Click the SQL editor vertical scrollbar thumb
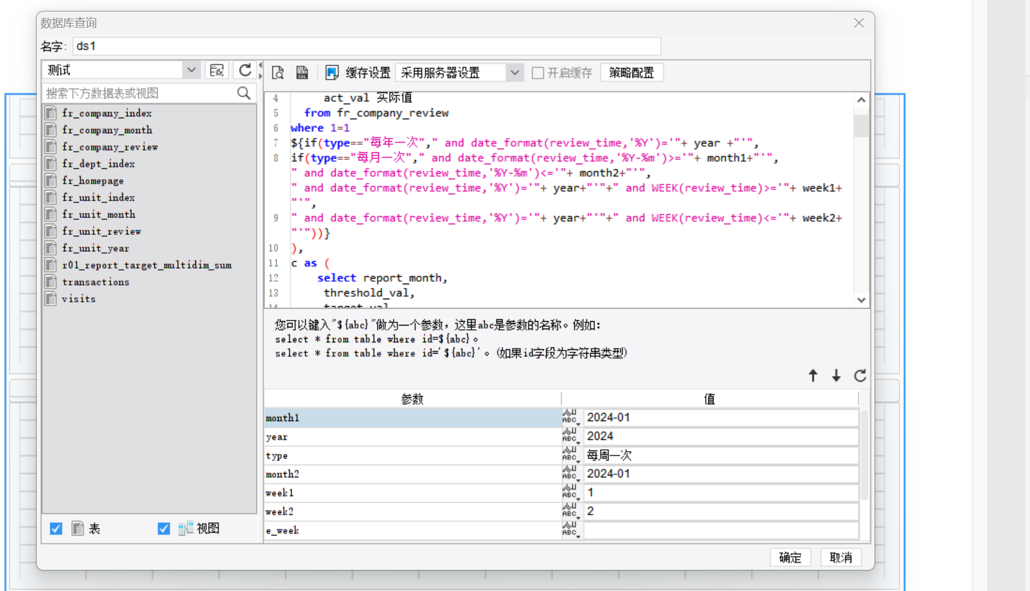 click(861, 124)
